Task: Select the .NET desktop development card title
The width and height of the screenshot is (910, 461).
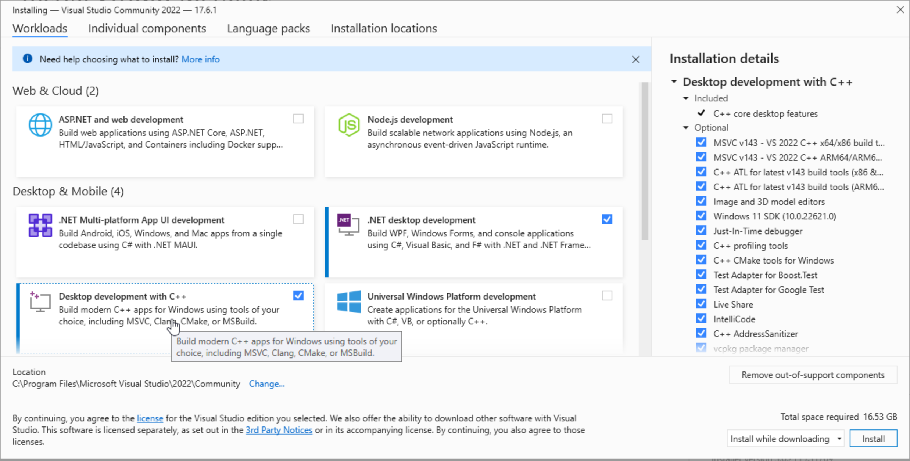Action: (421, 220)
